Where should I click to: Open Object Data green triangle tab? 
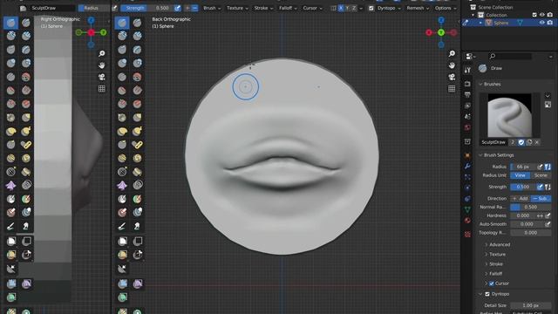click(x=467, y=209)
